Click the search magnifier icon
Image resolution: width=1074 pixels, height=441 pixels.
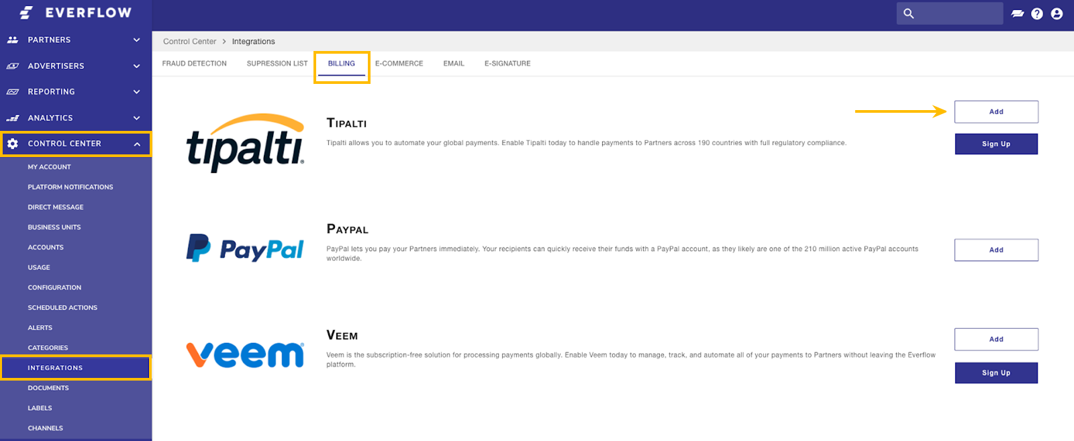(909, 13)
